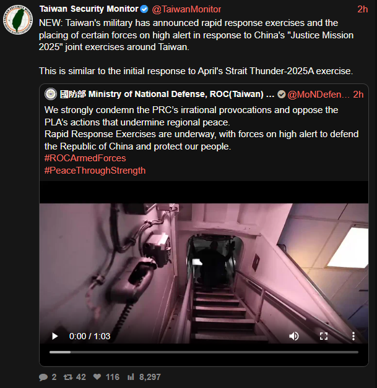Viewport: 377px width, 388px height.
Task: Click the 2h timestamp on the quoted post
Action: (358, 95)
